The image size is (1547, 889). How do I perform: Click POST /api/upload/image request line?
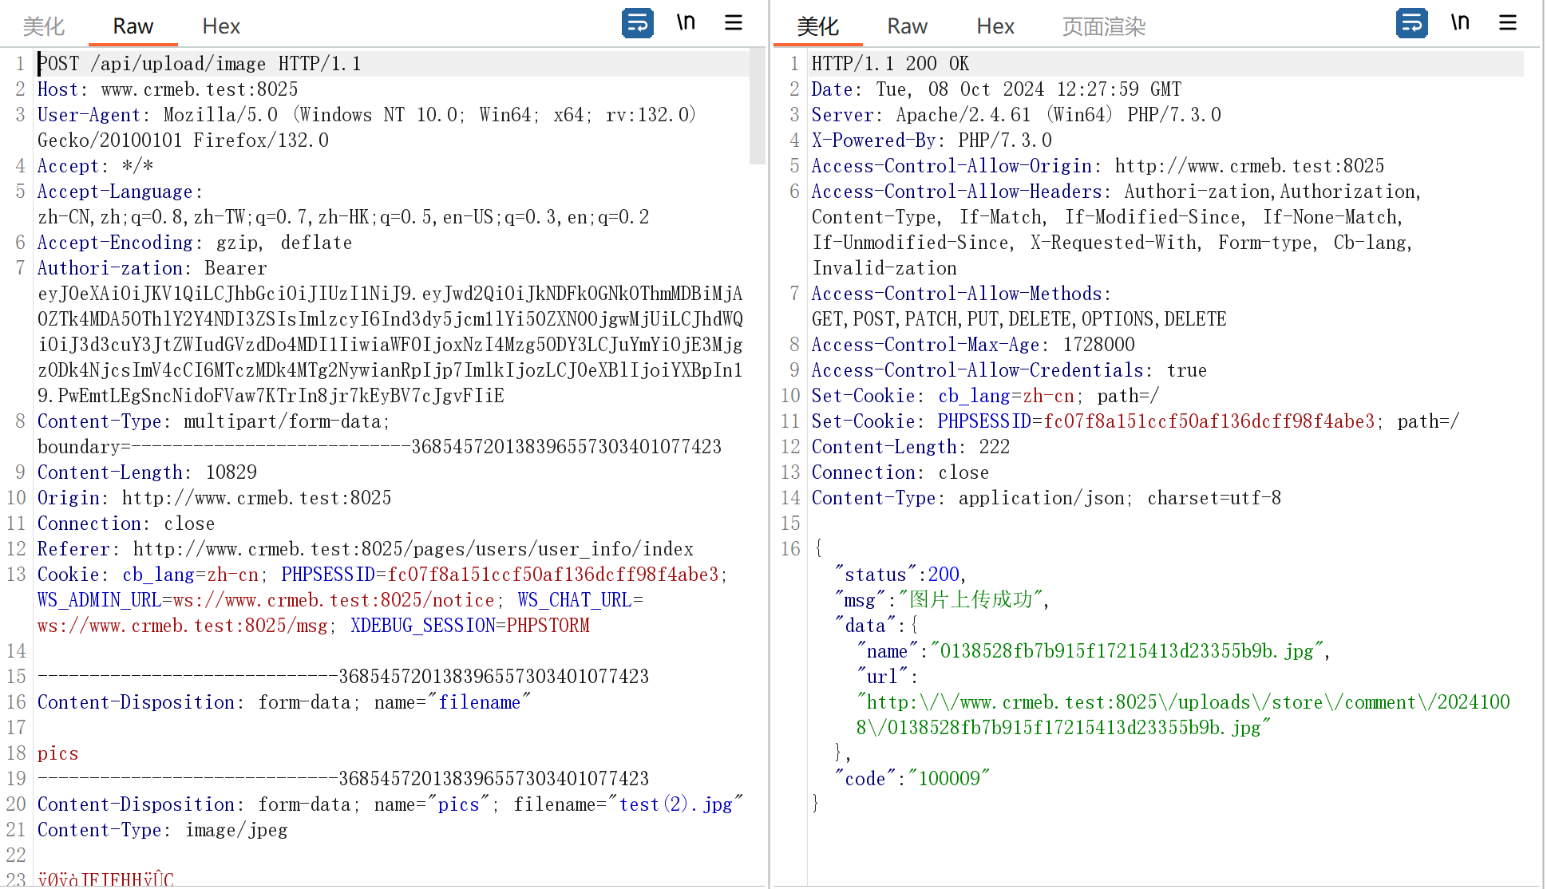coord(200,64)
